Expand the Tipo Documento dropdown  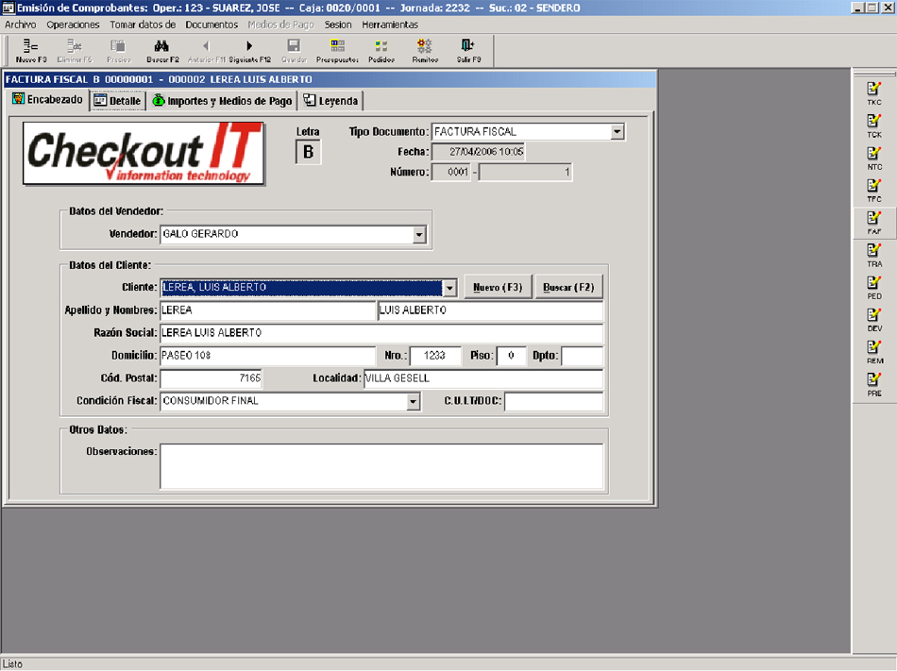pos(618,132)
